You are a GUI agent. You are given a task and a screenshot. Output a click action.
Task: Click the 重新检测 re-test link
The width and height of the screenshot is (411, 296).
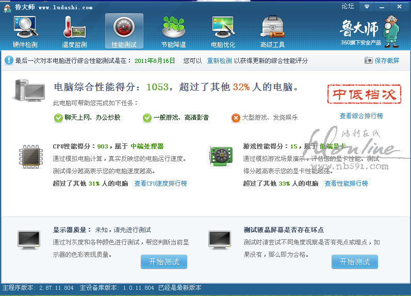(x=219, y=61)
